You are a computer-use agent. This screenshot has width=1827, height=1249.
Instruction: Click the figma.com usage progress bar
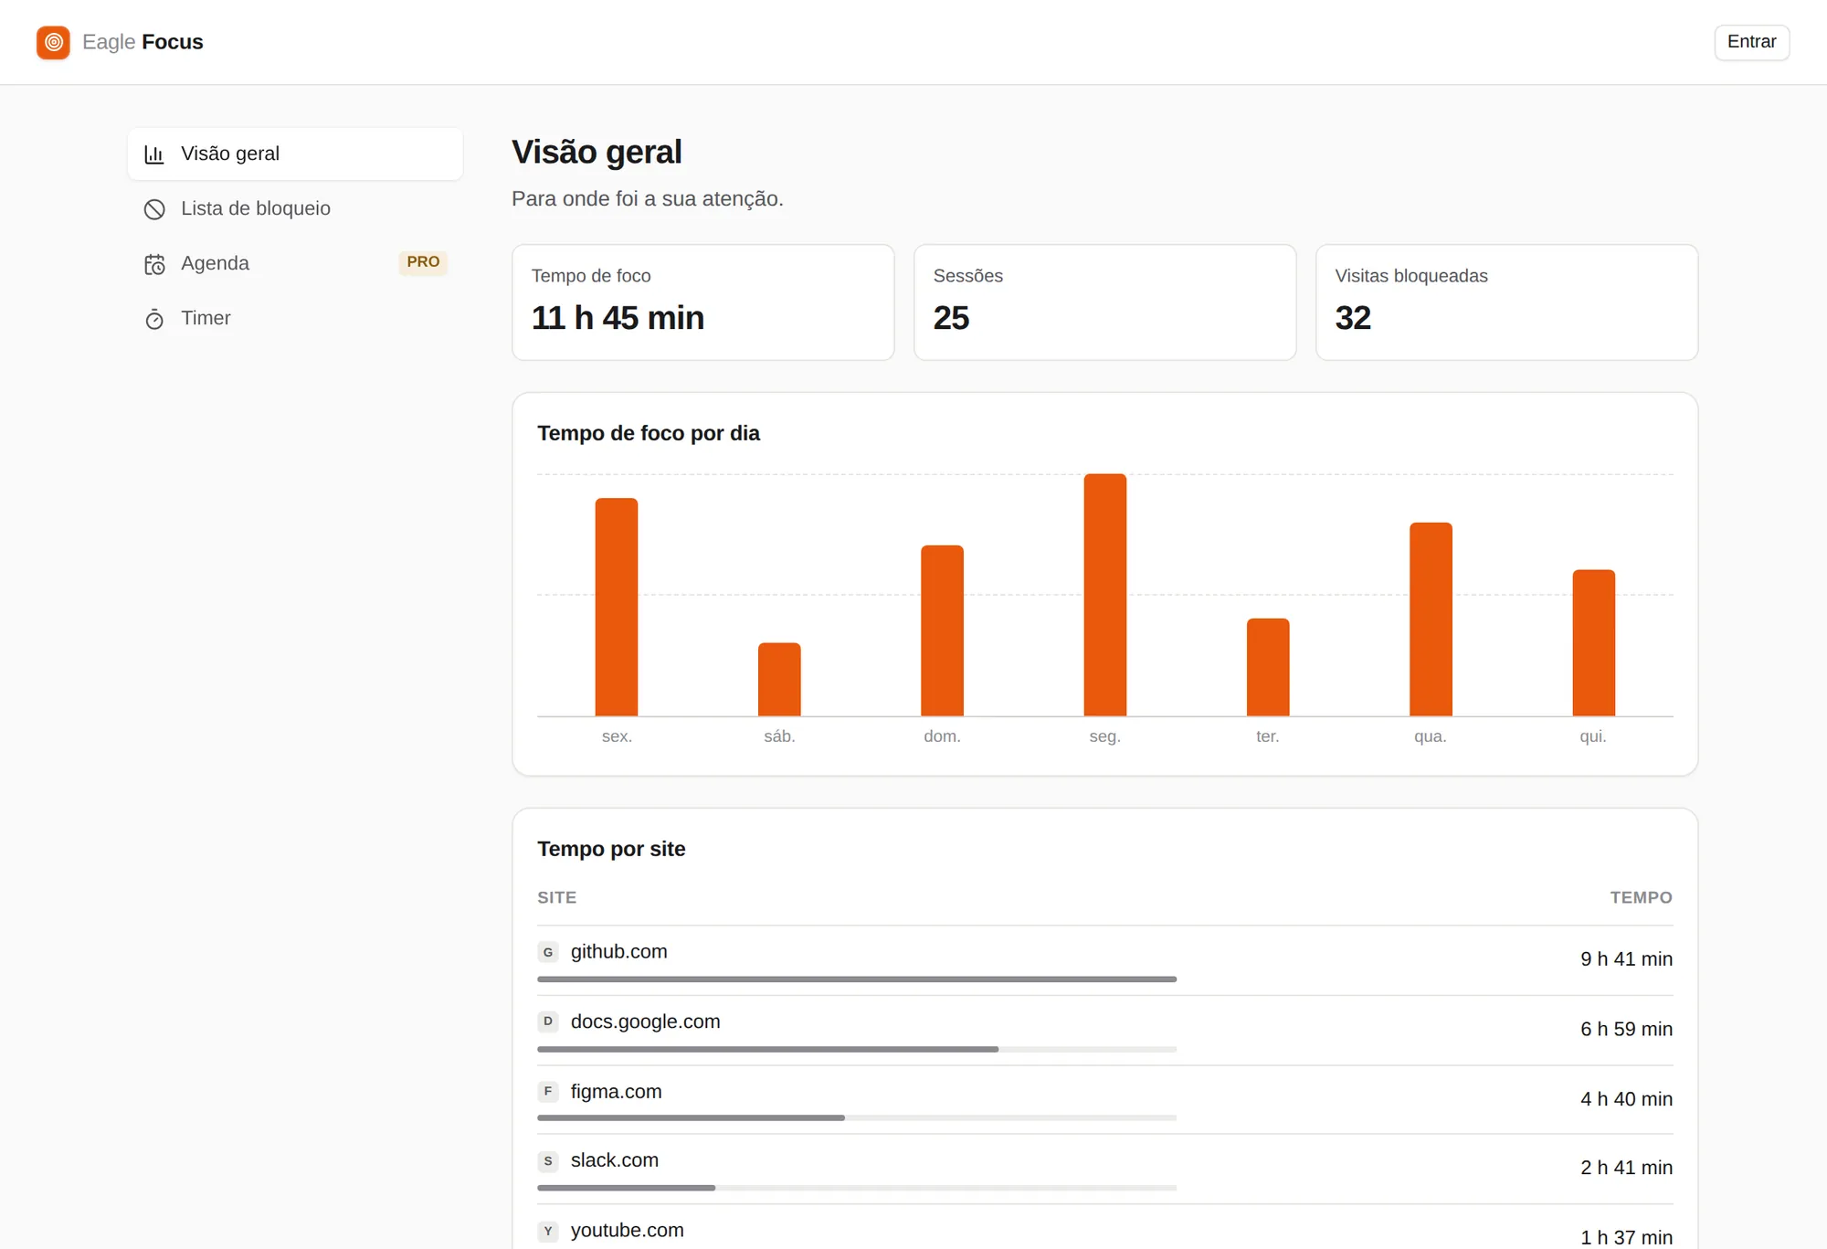857,1118
